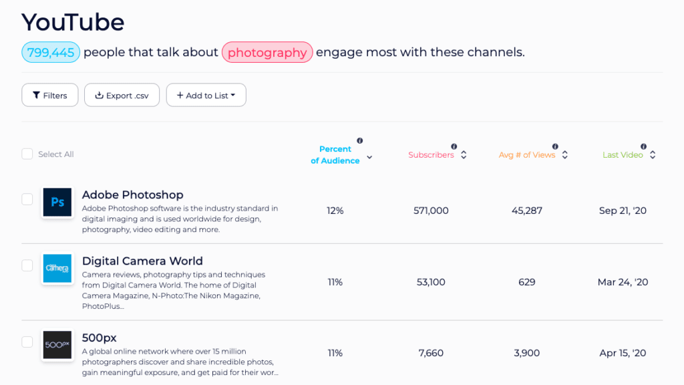Click info icon next to Last Video
Viewport: 684px width, 385px height.
pyautogui.click(x=643, y=146)
